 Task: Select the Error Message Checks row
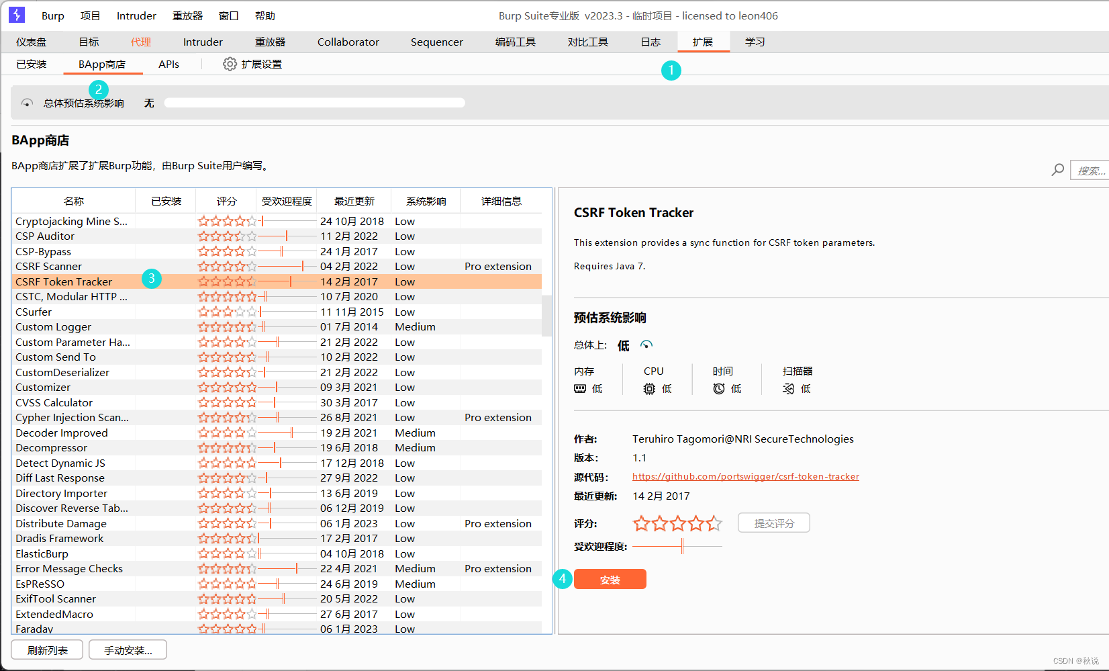click(x=277, y=569)
